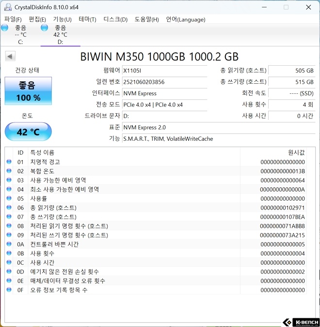Click status orb for 복합 온도 row
The image size is (320, 327).
(9, 171)
